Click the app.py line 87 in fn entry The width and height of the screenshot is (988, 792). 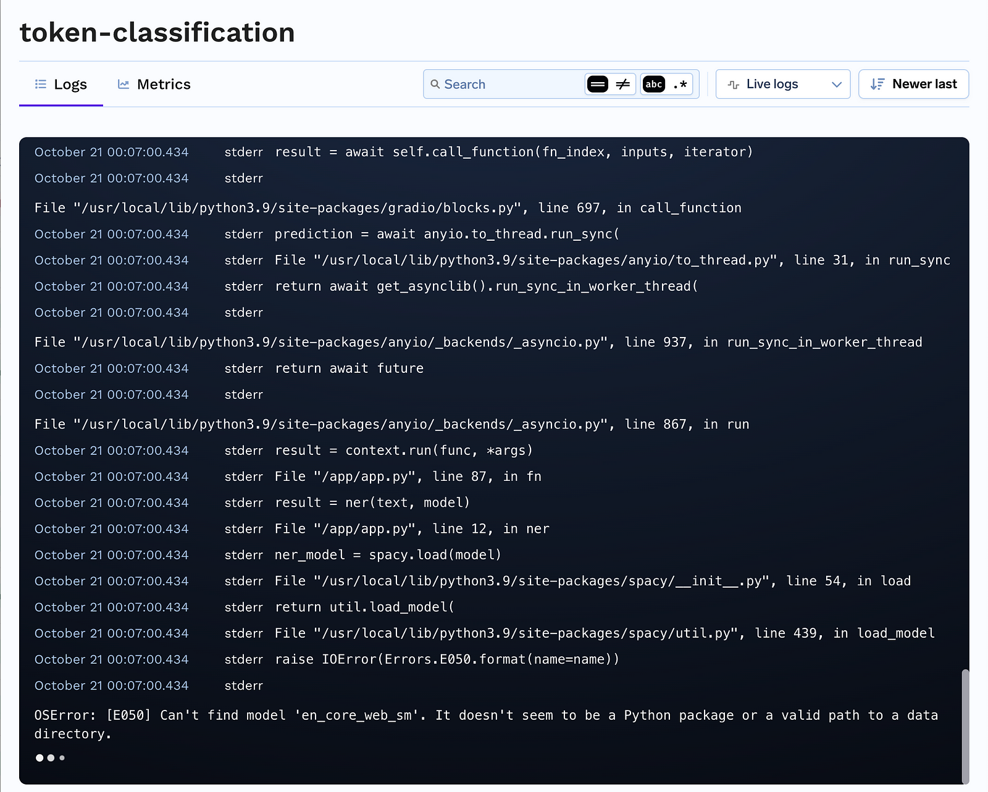[408, 477]
